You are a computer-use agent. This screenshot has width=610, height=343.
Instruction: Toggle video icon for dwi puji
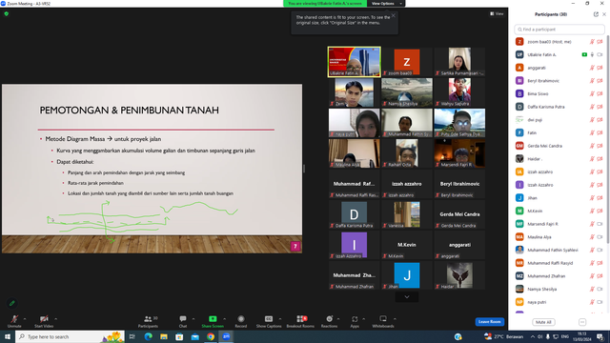point(600,120)
